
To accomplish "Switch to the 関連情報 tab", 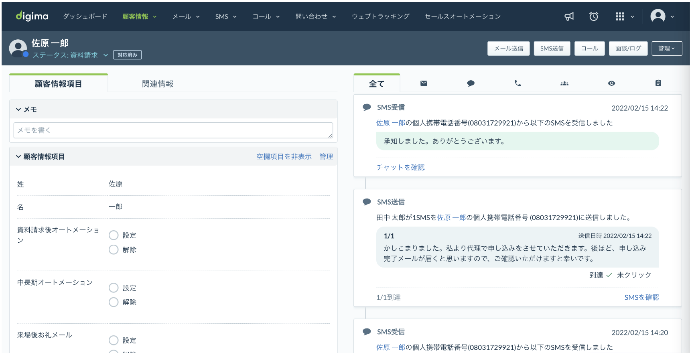I will (x=158, y=84).
